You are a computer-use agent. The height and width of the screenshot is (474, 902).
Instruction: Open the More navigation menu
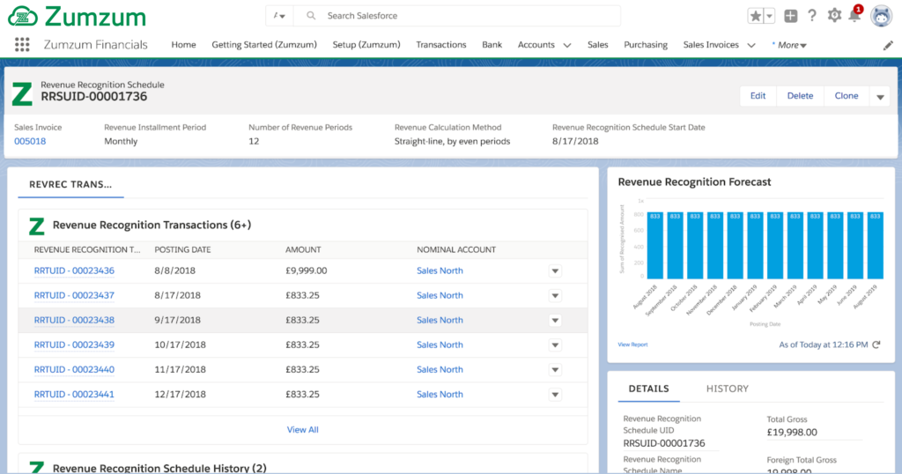tap(790, 45)
